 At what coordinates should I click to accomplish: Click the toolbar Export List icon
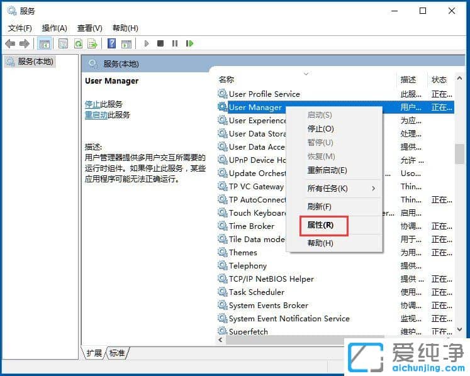tap(92, 44)
